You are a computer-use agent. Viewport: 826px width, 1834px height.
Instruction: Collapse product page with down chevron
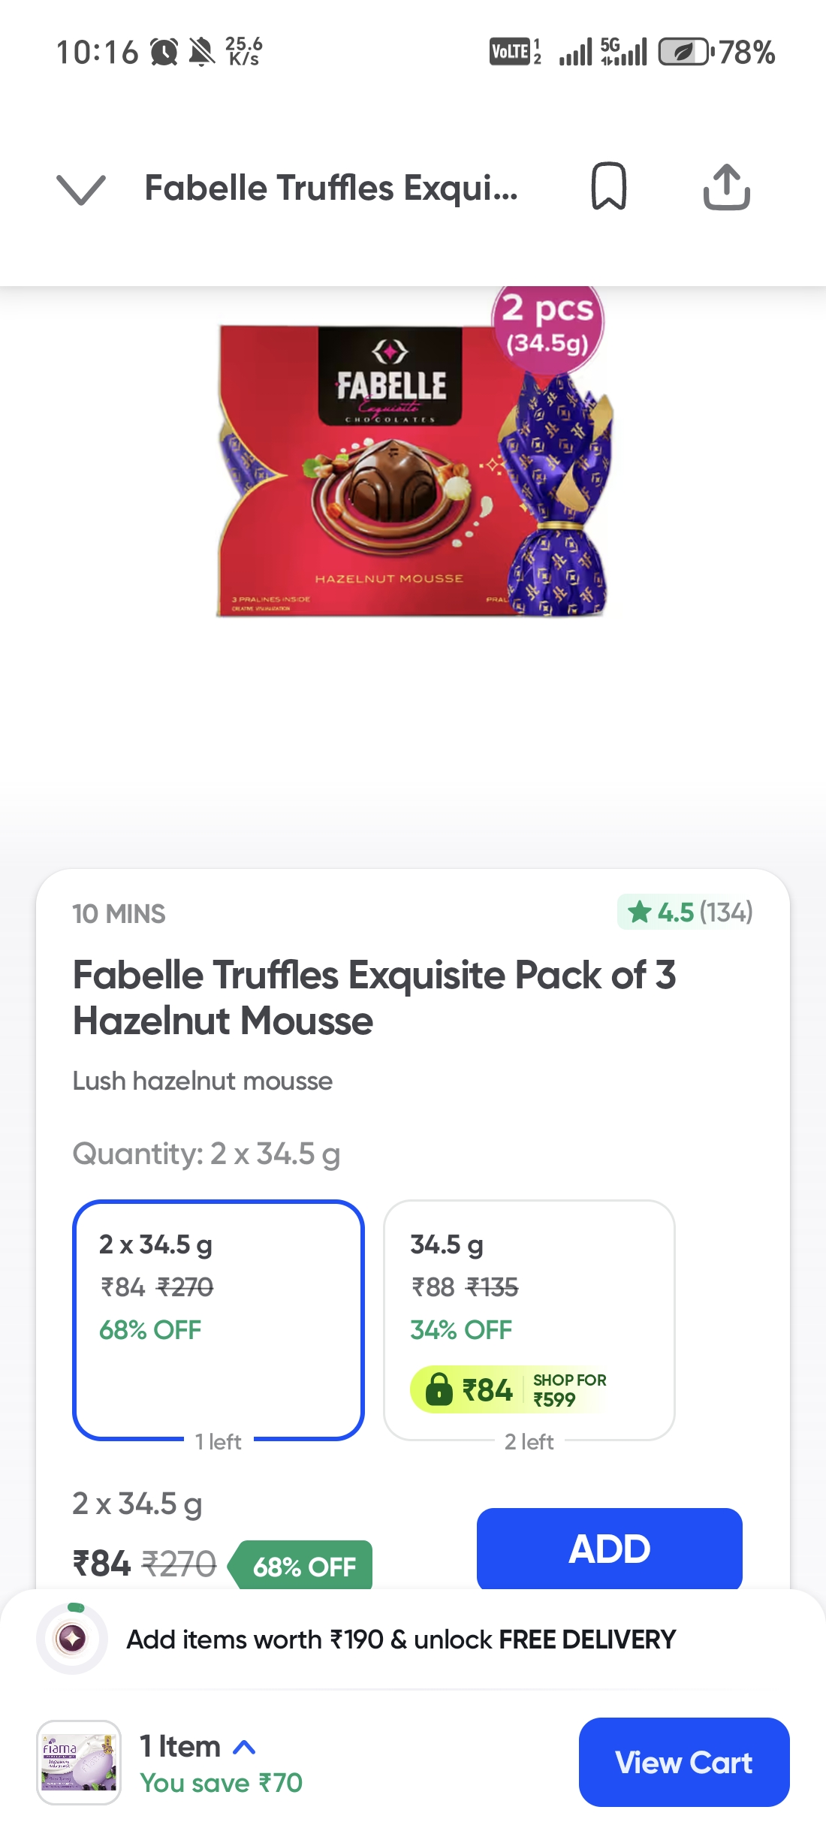pos(81,189)
